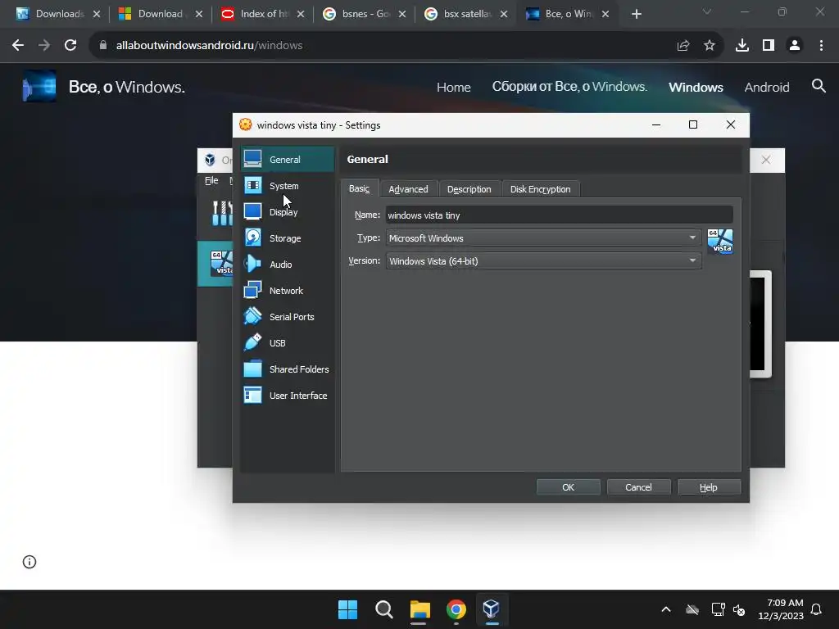Image resolution: width=839 pixels, height=629 pixels.
Task: Click the Cancel button
Action: click(638, 487)
